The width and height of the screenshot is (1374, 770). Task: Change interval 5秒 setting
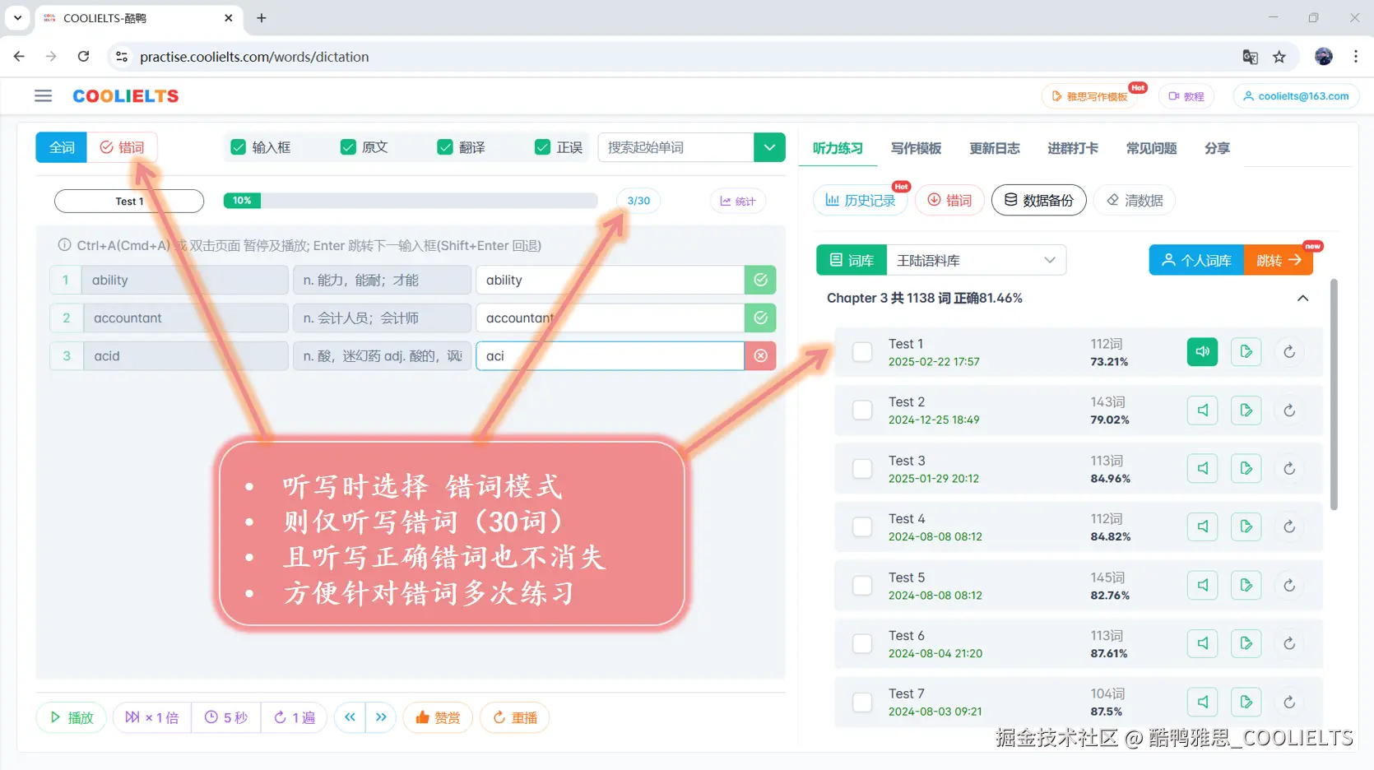(226, 717)
